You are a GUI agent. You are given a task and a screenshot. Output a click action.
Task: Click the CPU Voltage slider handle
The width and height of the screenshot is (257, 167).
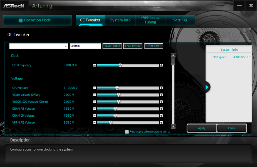(x=117, y=88)
